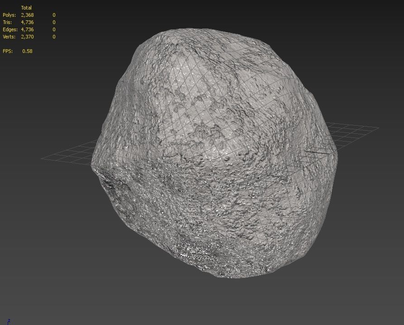
Task: Click the blue Z axis indicator
Action: (x=9, y=321)
